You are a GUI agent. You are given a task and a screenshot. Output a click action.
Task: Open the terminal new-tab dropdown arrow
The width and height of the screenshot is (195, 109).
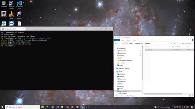coord(31,29)
